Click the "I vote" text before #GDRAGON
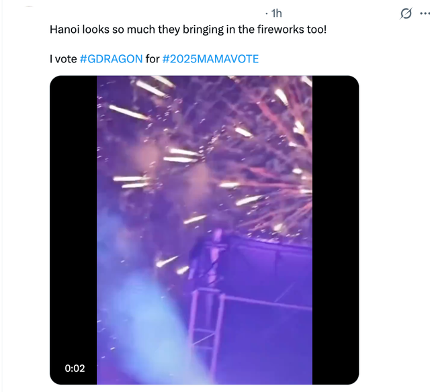The image size is (430, 392). [63, 59]
